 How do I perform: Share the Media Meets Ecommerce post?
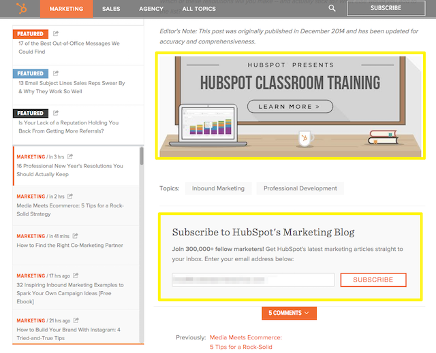click(70, 196)
